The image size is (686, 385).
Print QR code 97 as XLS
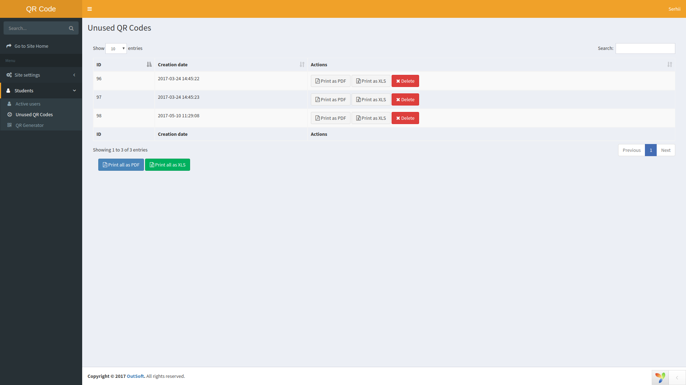(x=371, y=99)
